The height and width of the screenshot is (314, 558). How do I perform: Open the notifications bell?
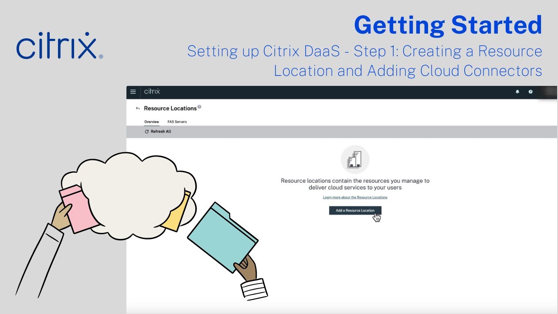517,92
